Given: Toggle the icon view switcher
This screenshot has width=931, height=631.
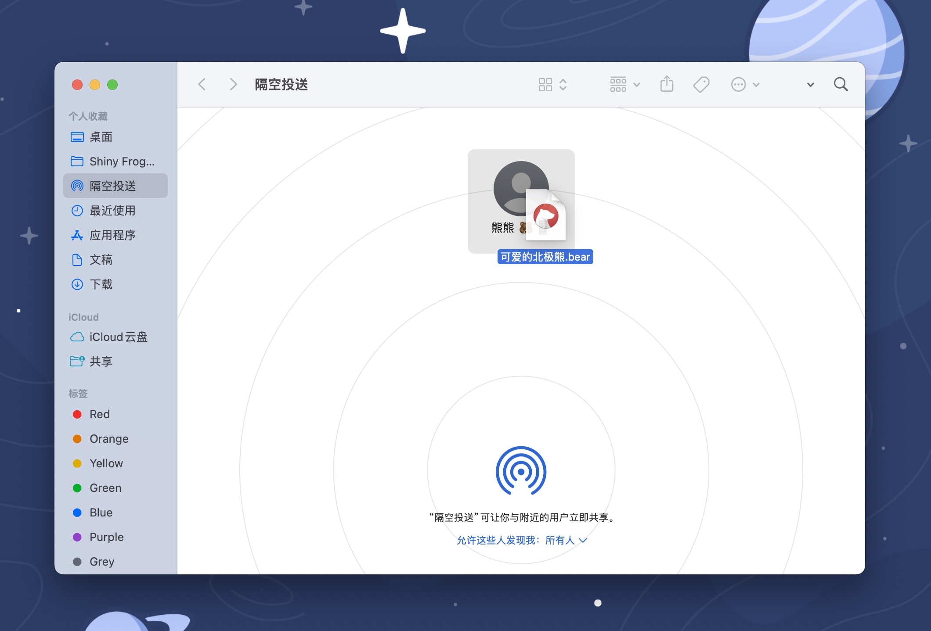Looking at the screenshot, I should coord(552,84).
